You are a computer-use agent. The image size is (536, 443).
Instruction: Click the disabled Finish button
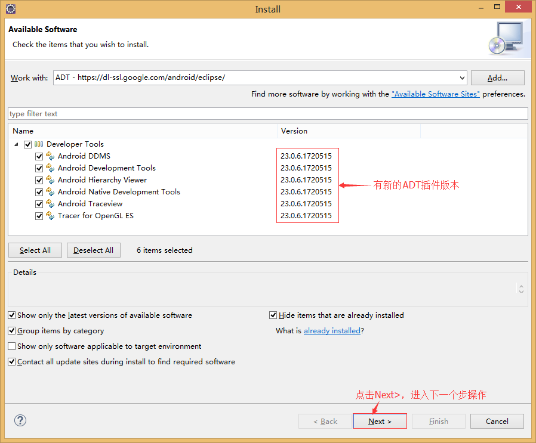(x=439, y=421)
